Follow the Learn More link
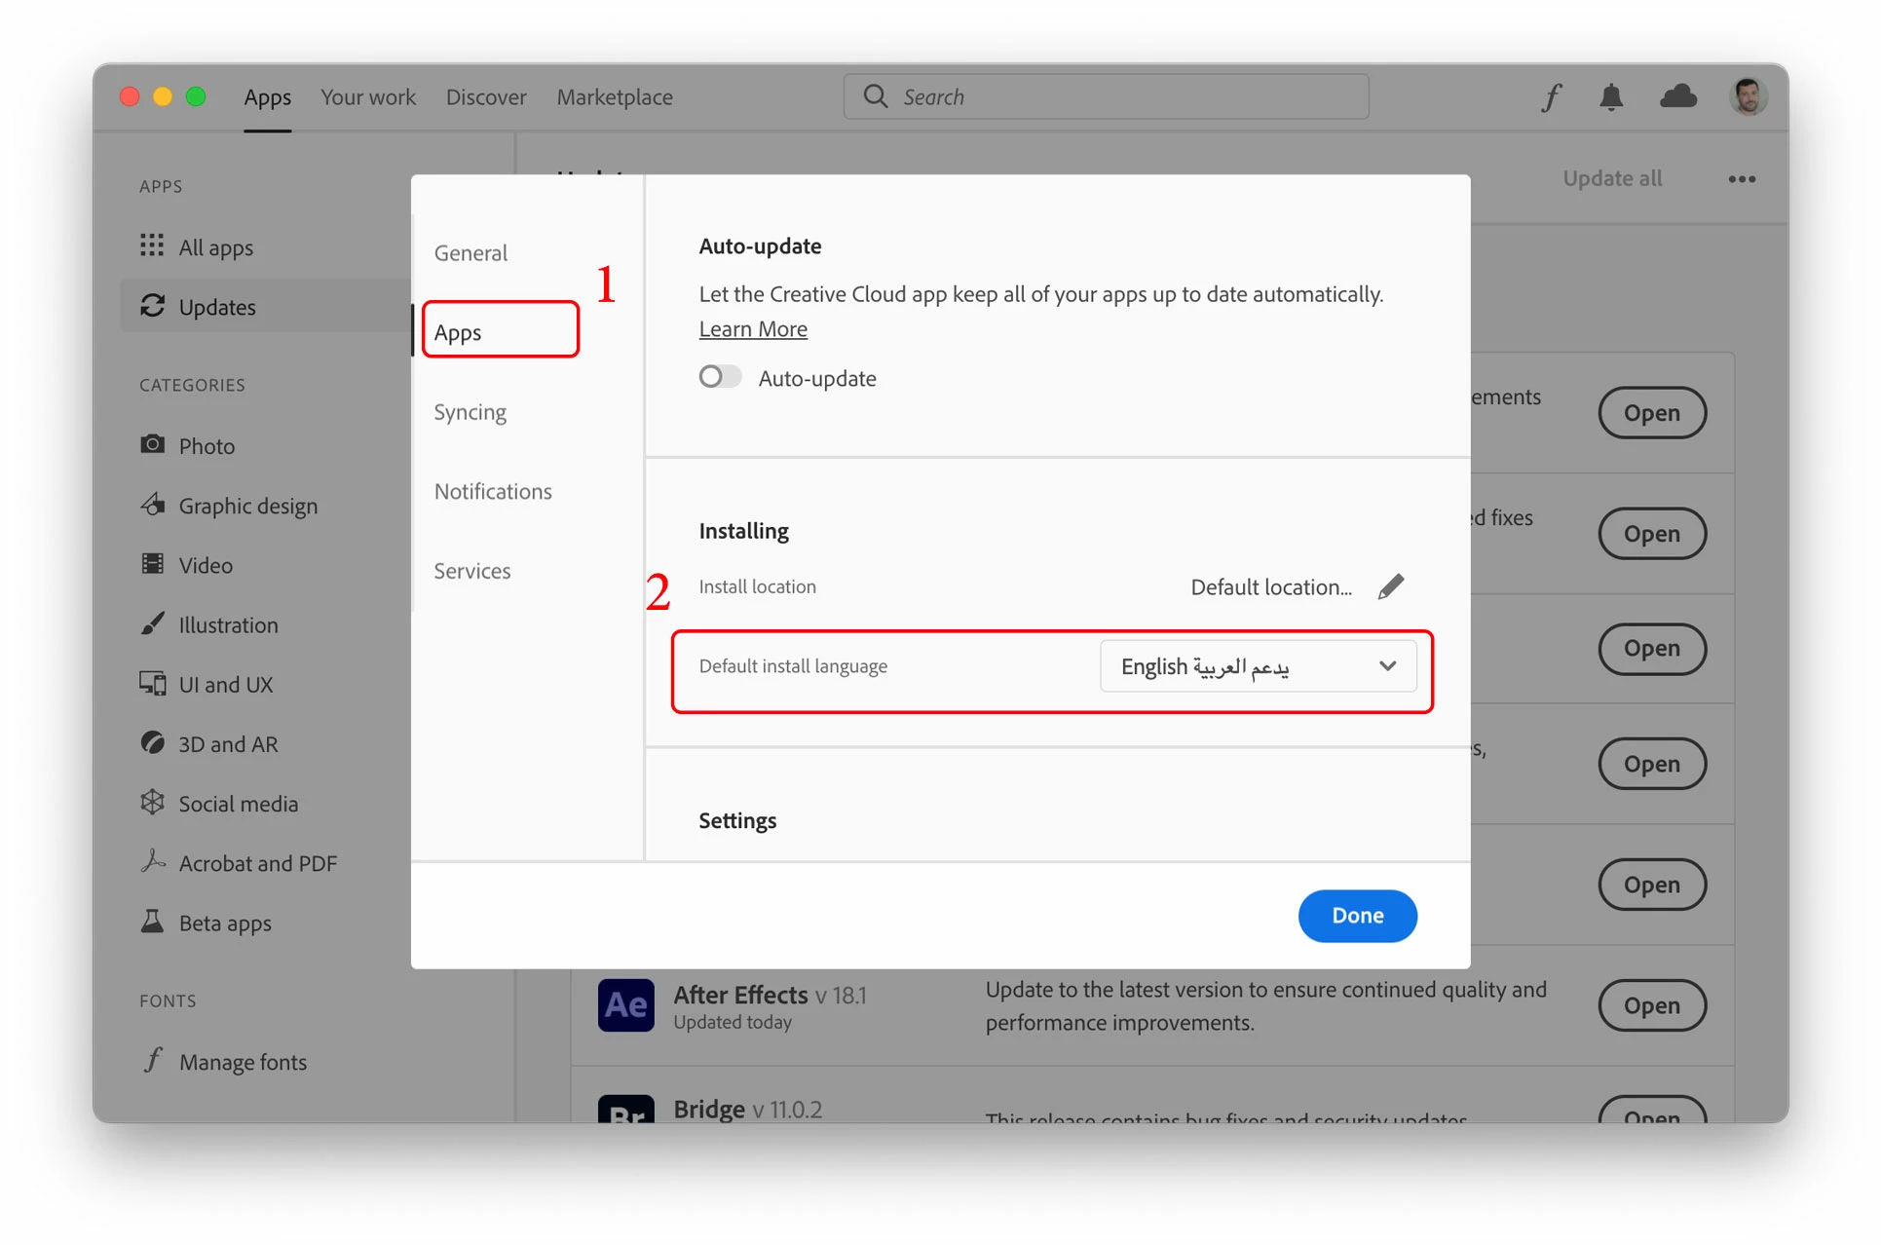1881x1245 pixels. [752, 329]
